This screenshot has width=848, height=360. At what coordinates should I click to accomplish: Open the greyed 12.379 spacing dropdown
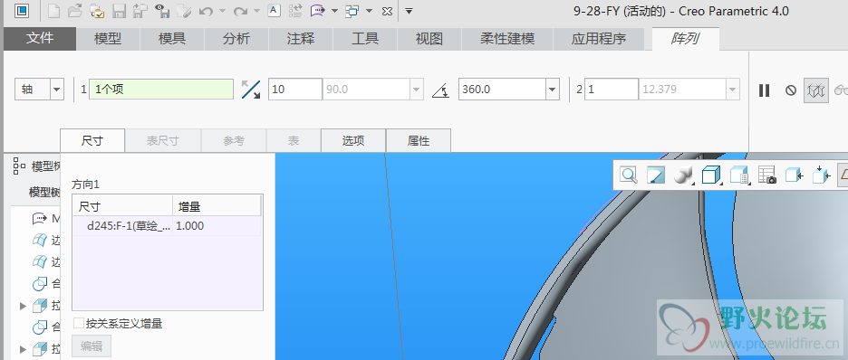click(x=733, y=89)
